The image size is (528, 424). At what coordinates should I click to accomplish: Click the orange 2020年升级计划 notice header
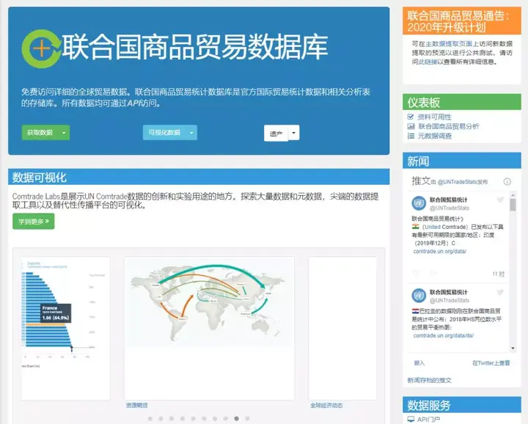pos(462,21)
